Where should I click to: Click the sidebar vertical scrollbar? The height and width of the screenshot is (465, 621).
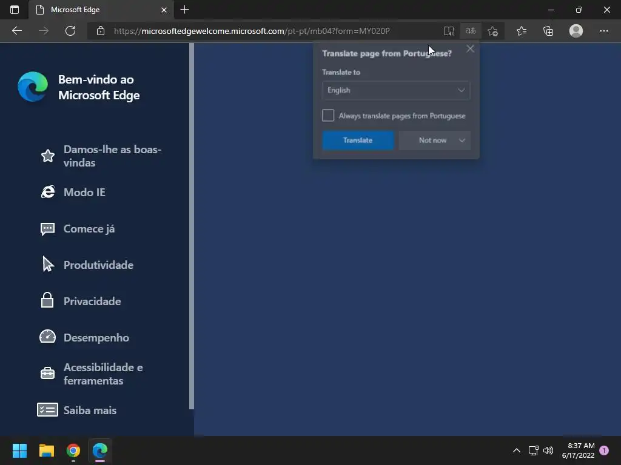(192, 226)
